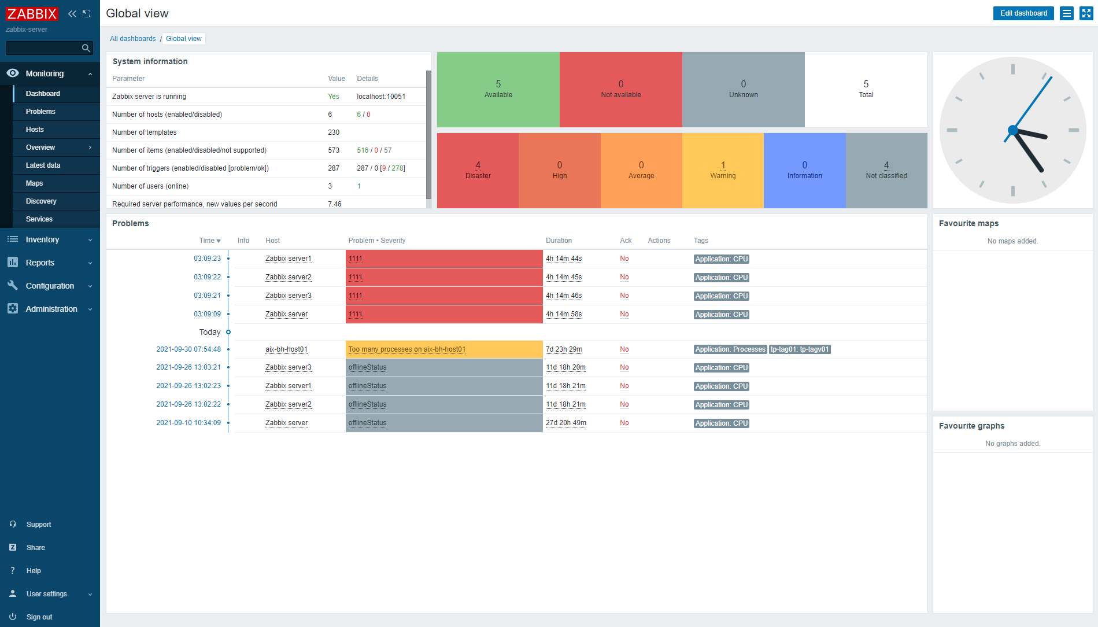Click the 2021-09-10 10:34:09 time link
Screen dimensions: 1098x627
(x=188, y=423)
